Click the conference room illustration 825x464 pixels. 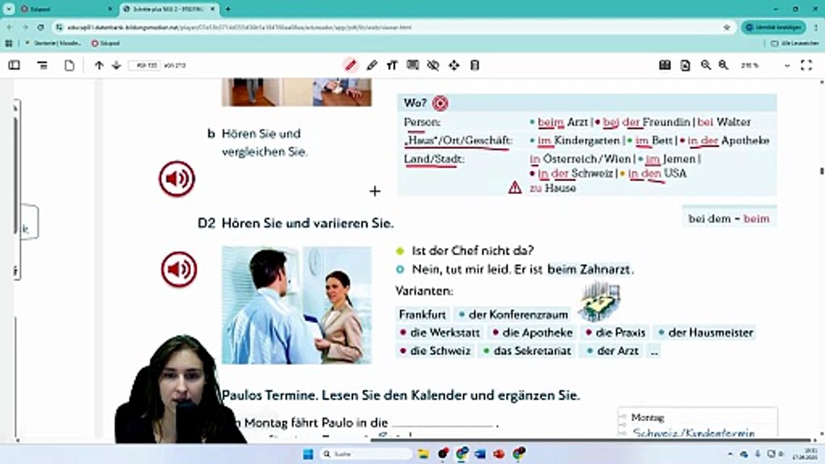click(x=599, y=301)
